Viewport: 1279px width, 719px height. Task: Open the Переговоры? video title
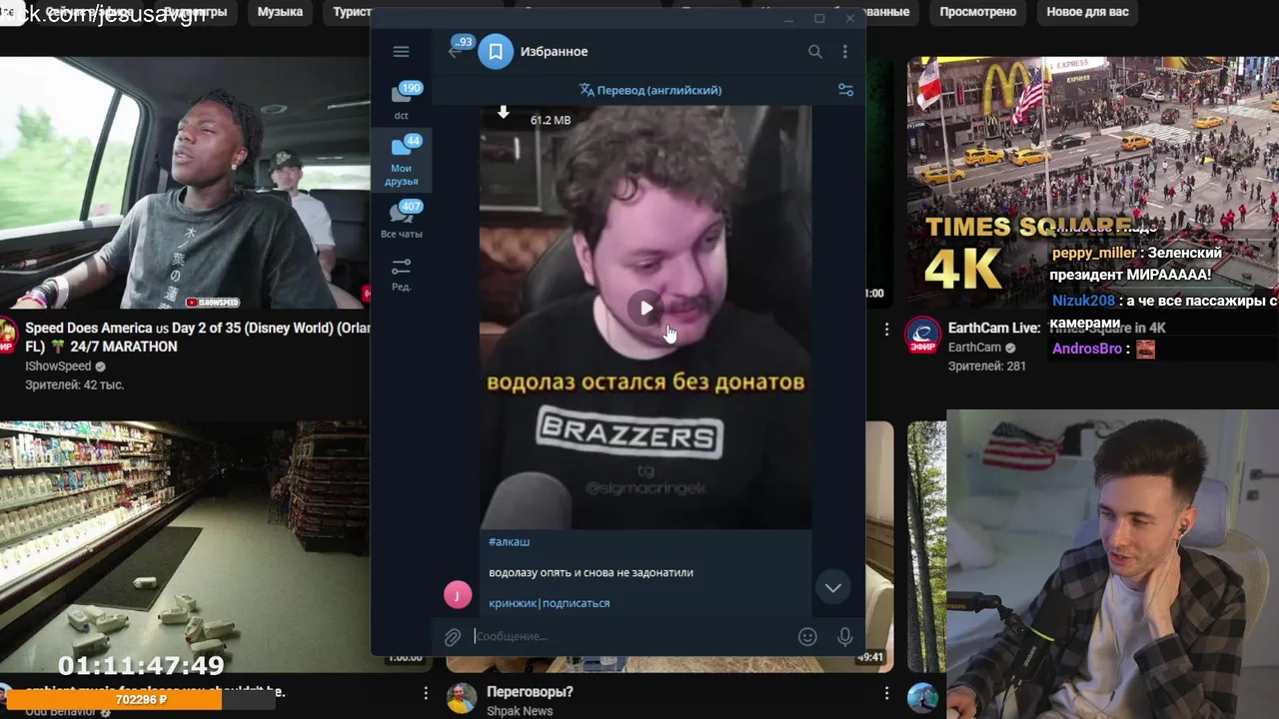[530, 692]
